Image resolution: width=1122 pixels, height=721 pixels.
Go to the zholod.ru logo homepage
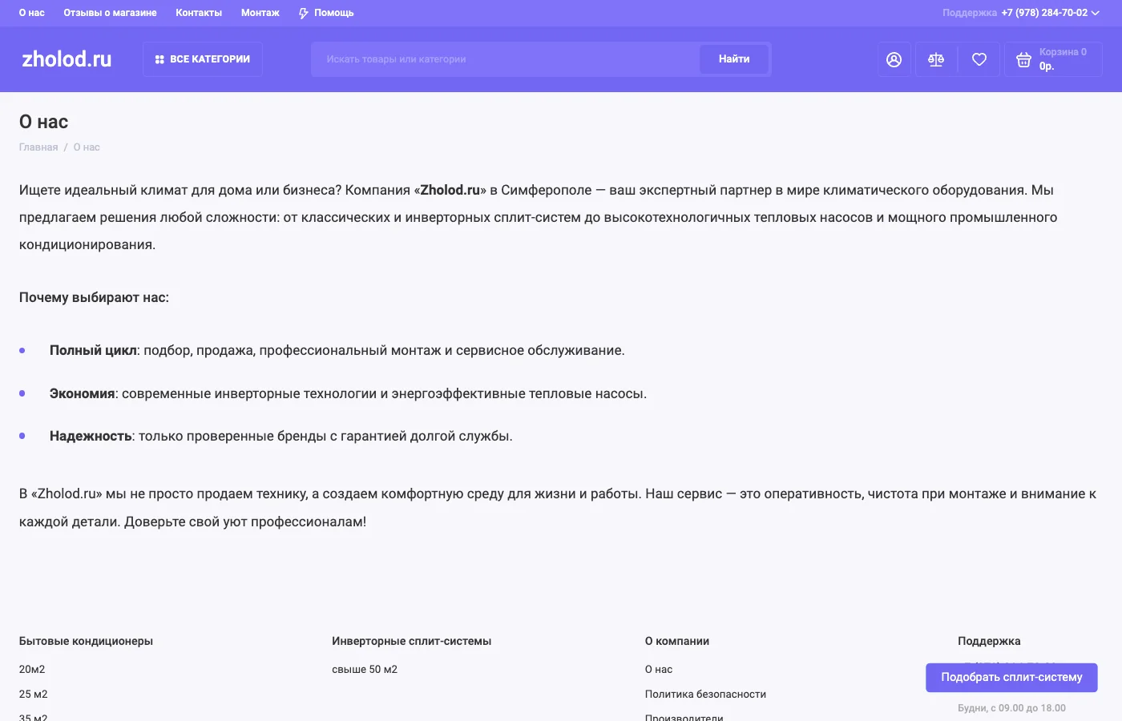point(67,59)
